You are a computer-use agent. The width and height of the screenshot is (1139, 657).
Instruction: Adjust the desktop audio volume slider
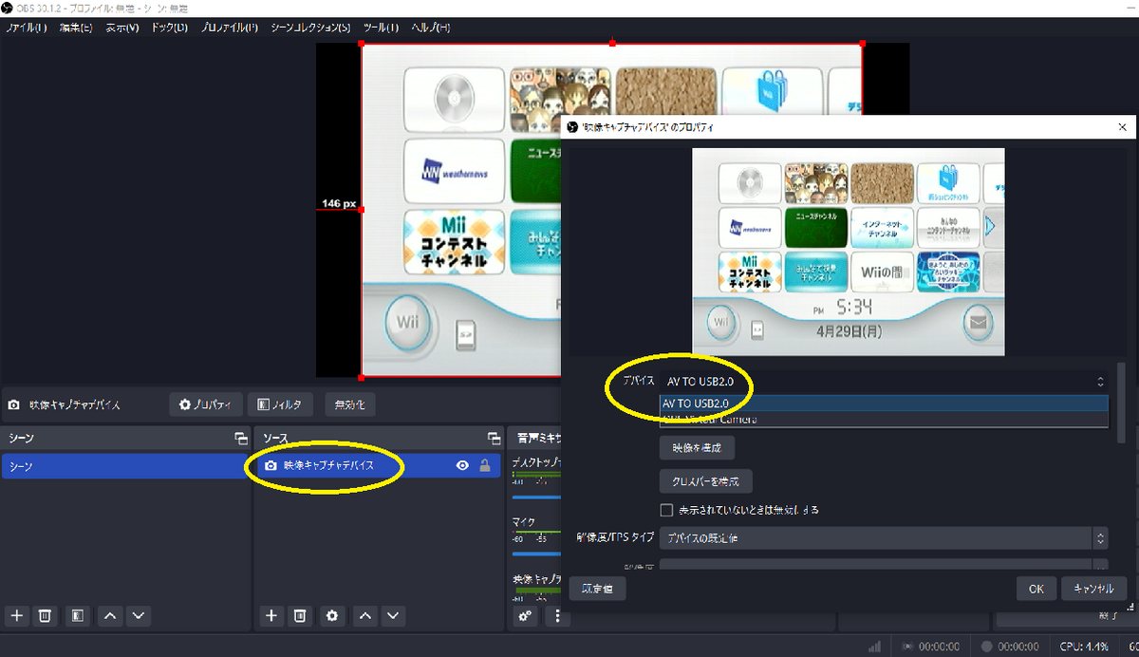pyautogui.click(x=535, y=497)
